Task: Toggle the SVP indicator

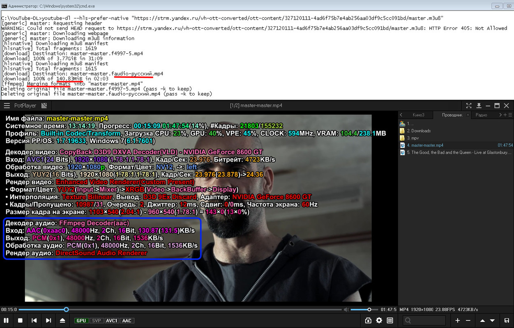Action: (97, 321)
